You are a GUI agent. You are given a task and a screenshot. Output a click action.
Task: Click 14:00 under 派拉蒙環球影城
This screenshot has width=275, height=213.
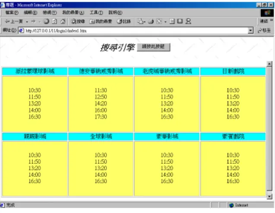pyautogui.click(x=35, y=110)
